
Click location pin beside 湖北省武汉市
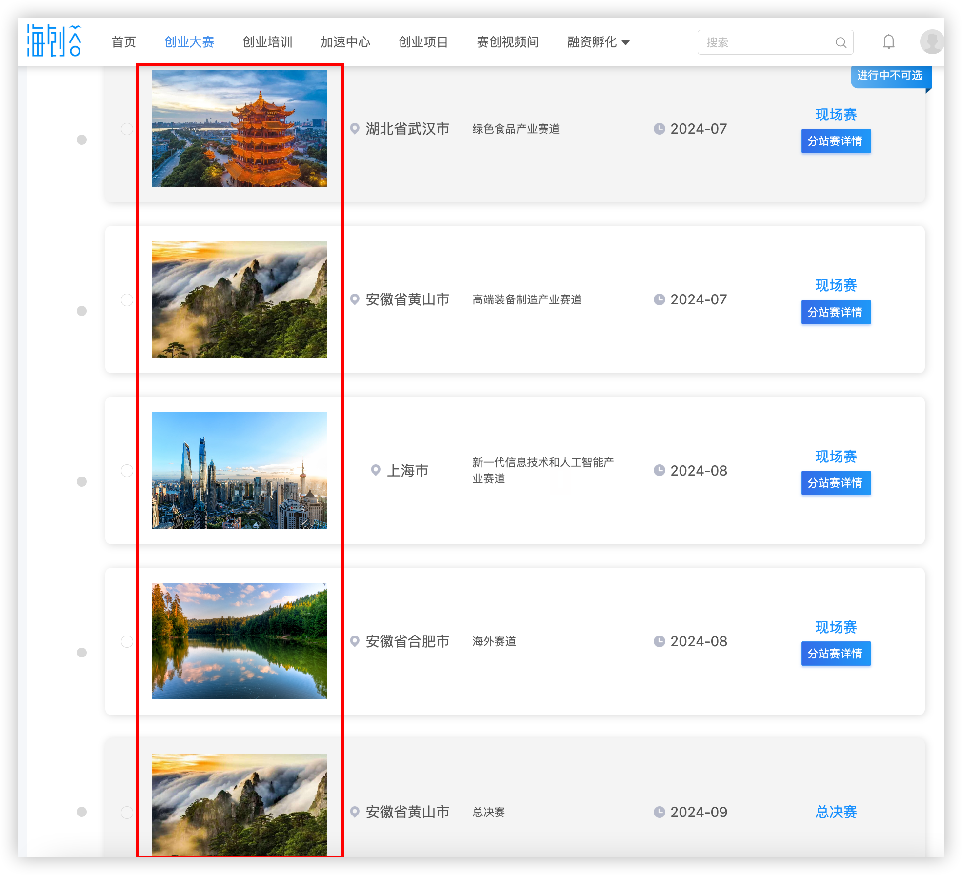point(355,129)
